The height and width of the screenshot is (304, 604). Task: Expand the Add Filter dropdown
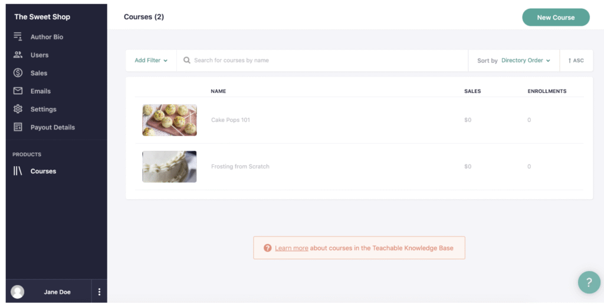coord(151,61)
